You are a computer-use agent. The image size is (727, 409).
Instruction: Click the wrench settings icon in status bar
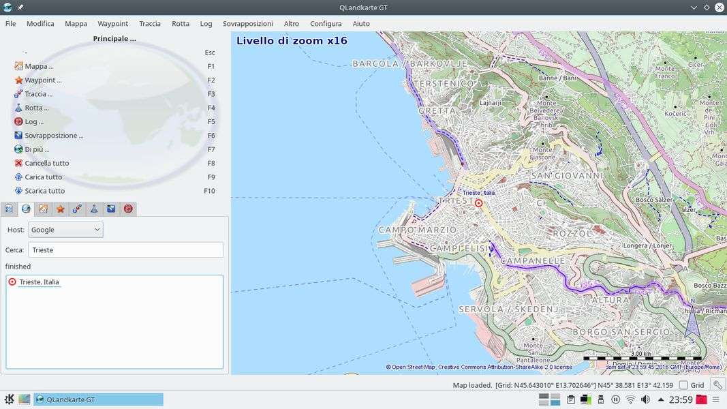tap(717, 385)
